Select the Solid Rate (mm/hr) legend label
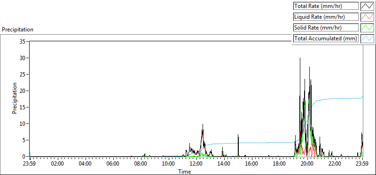The width and height of the screenshot is (376, 175). click(x=326, y=28)
